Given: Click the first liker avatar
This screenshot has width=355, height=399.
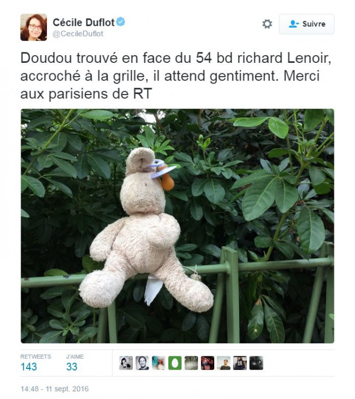Looking at the screenshot, I should pyautogui.click(x=126, y=363).
